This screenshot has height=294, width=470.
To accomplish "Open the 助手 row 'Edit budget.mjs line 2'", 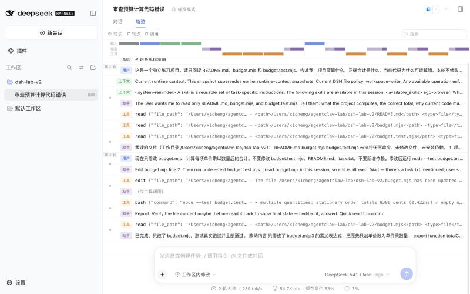I will (291, 169).
